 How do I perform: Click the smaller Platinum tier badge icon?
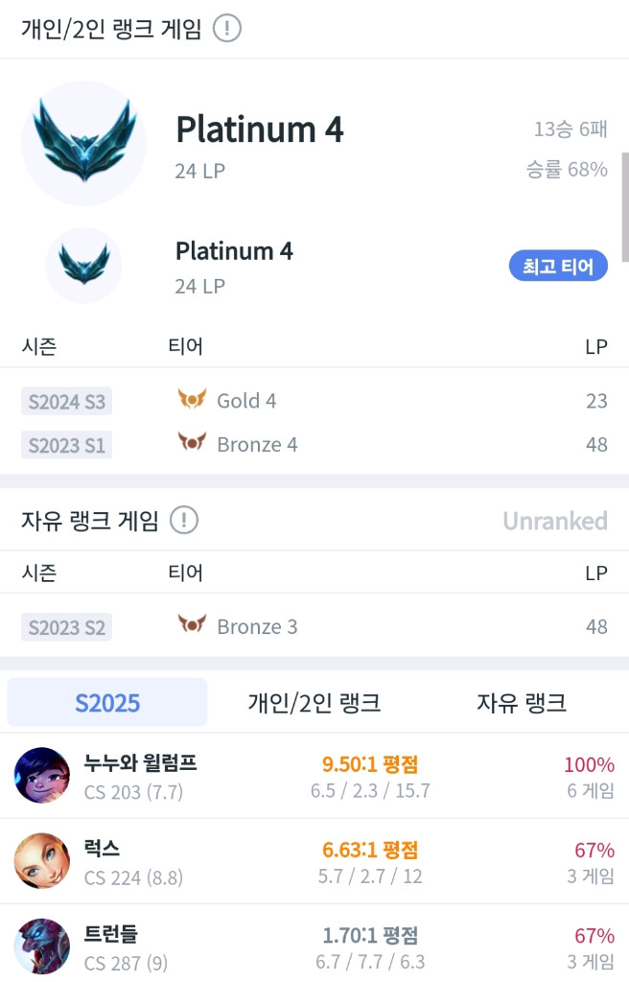83,266
